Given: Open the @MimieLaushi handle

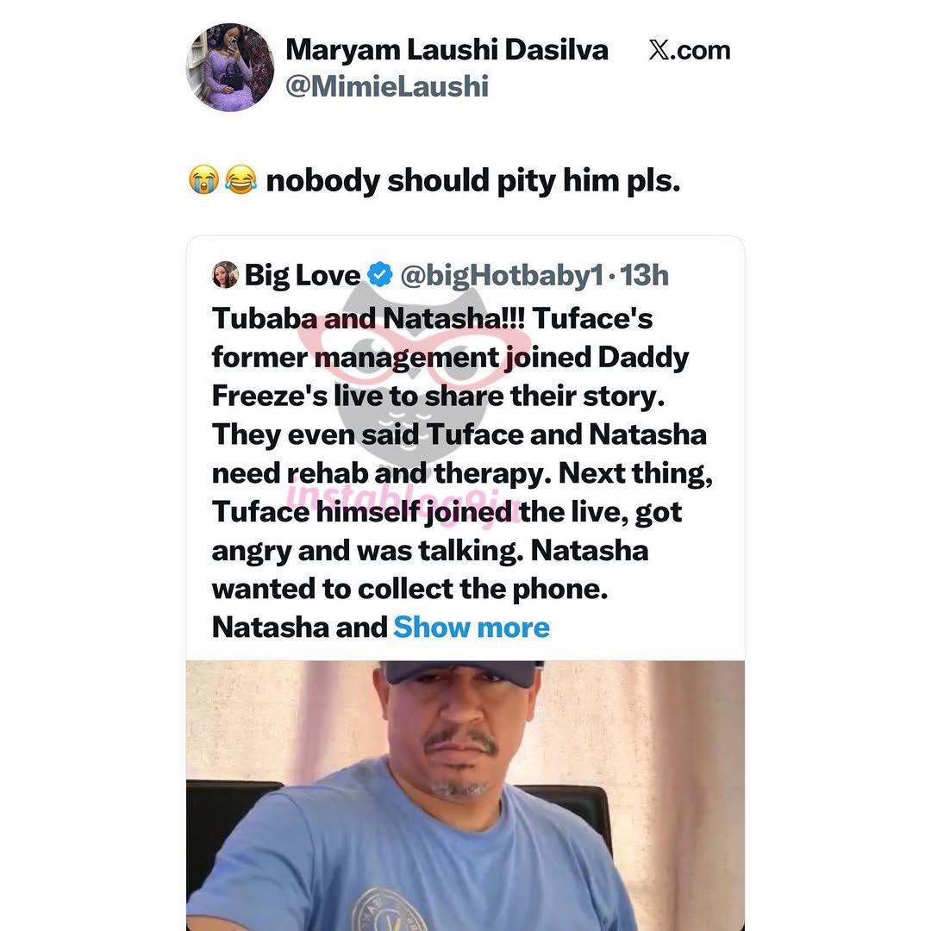Looking at the screenshot, I should click(386, 86).
